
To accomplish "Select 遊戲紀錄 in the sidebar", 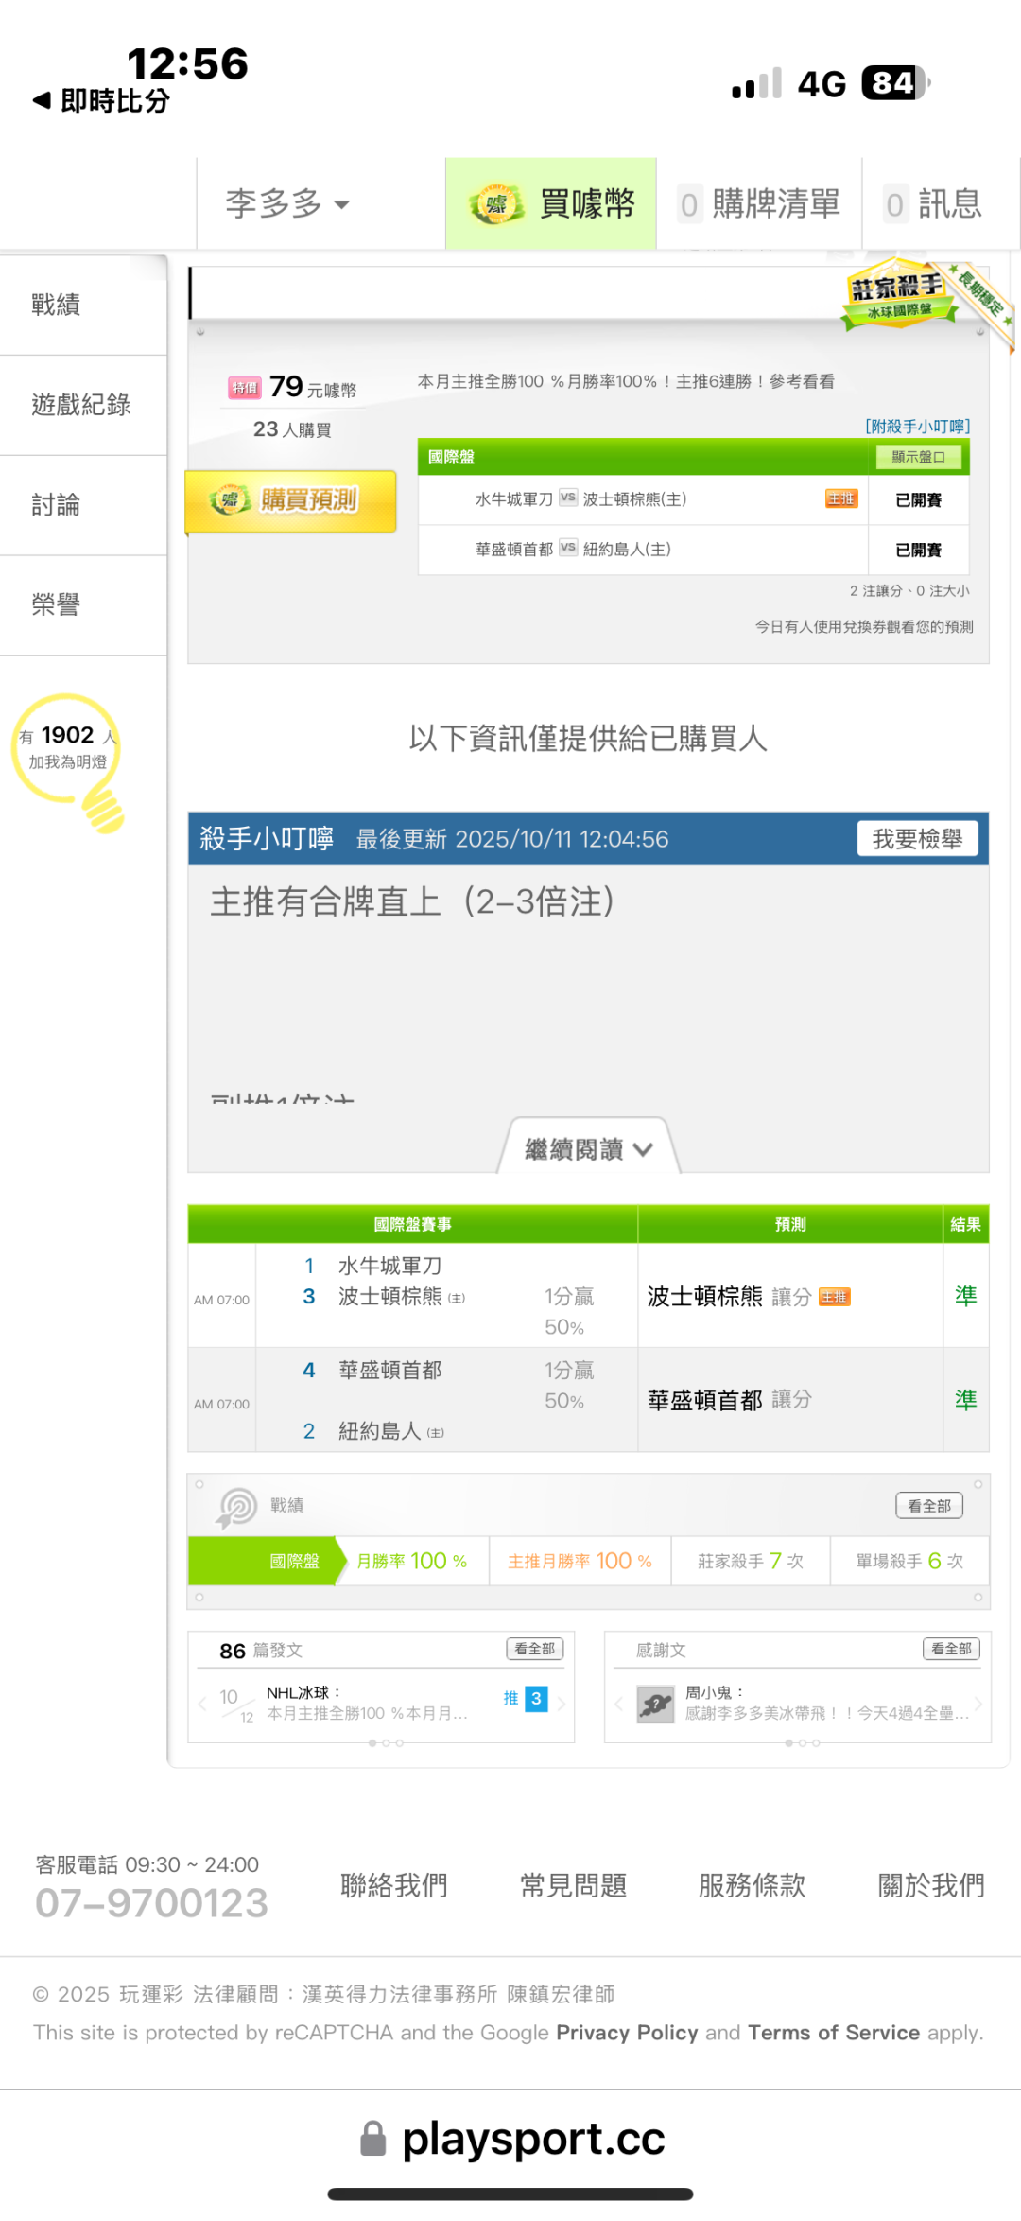I will pos(83,405).
